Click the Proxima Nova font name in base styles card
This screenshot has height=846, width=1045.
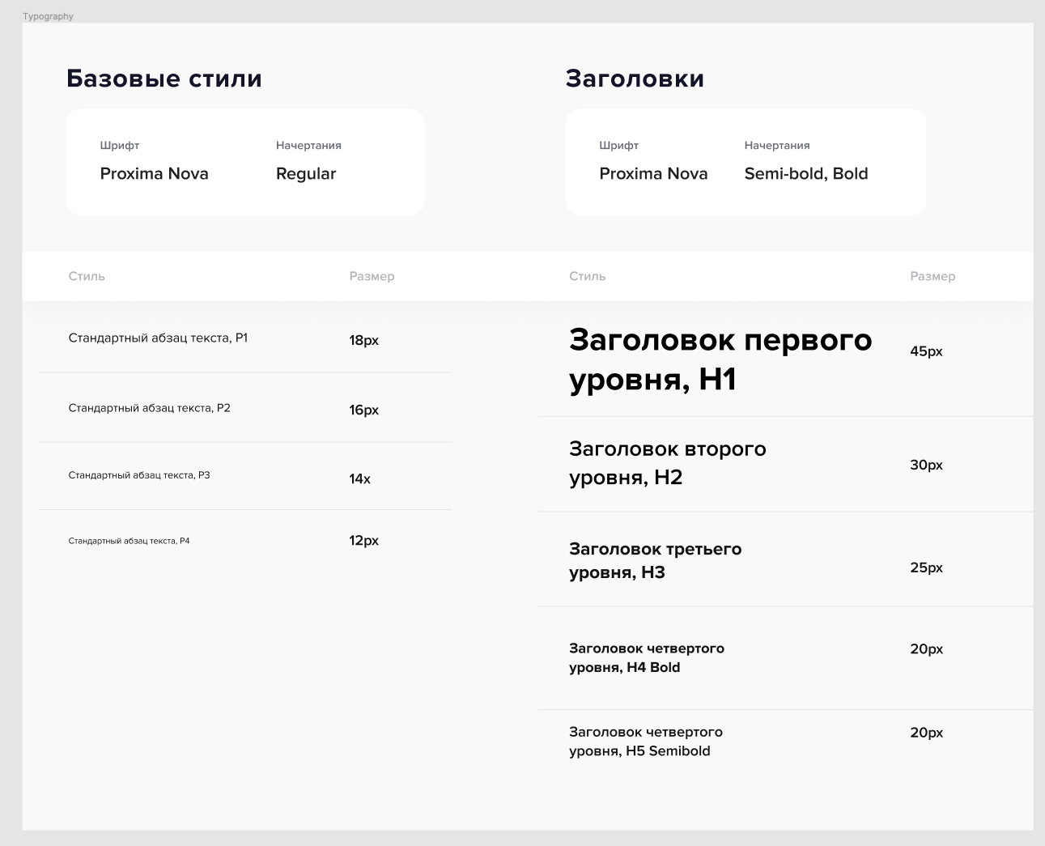click(x=154, y=173)
